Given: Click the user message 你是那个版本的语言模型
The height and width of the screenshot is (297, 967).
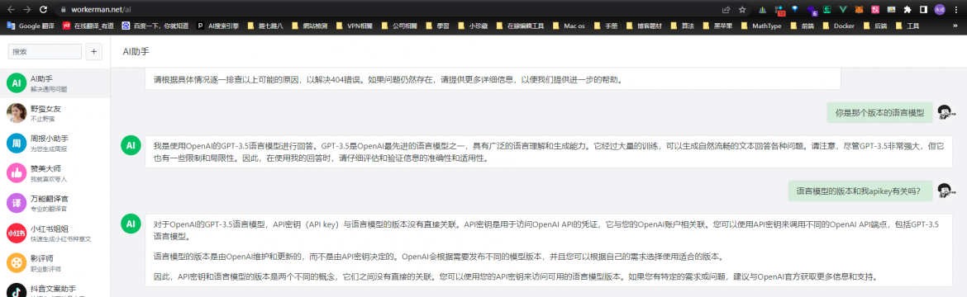Looking at the screenshot, I should click(x=879, y=113).
